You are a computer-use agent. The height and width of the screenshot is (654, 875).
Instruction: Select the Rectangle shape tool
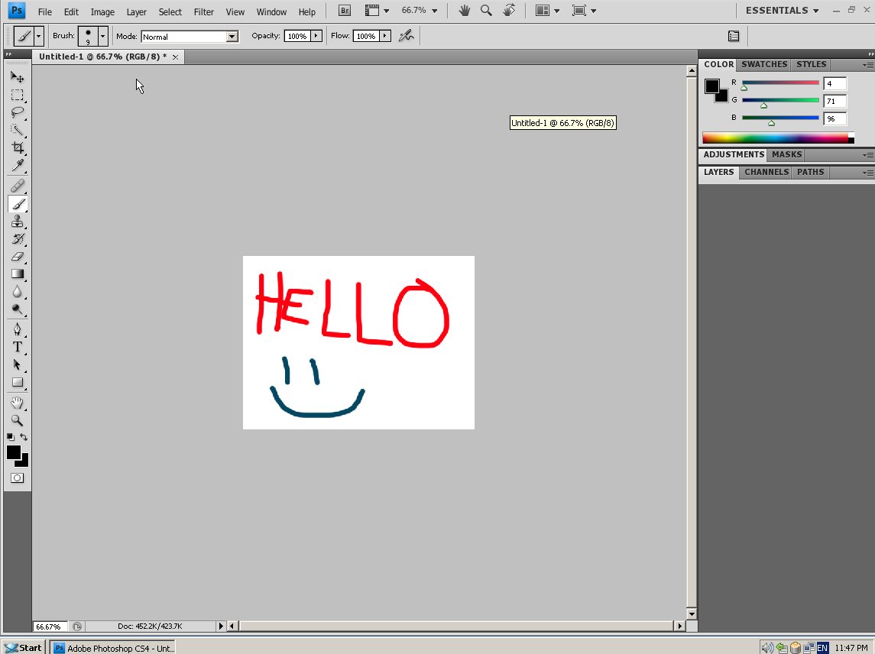18,383
